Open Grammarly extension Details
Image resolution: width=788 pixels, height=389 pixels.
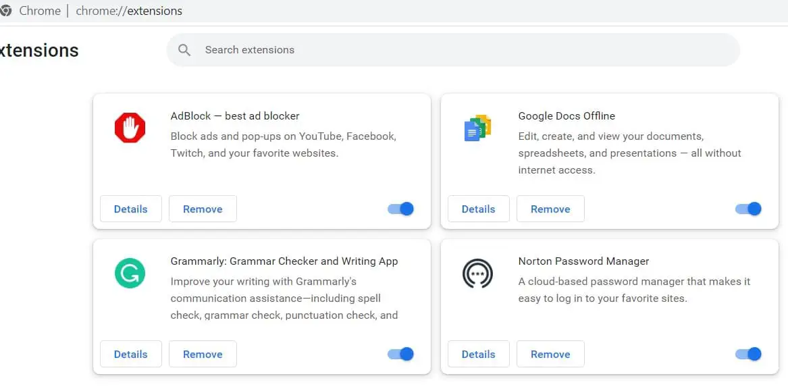pyautogui.click(x=130, y=354)
